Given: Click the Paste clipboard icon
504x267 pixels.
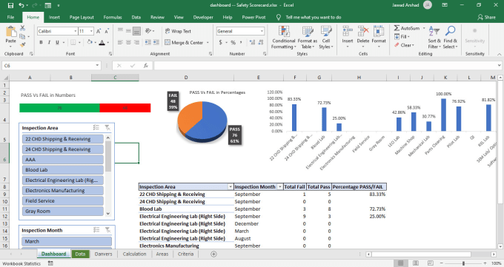Looking at the screenshot, I should coord(10,32).
